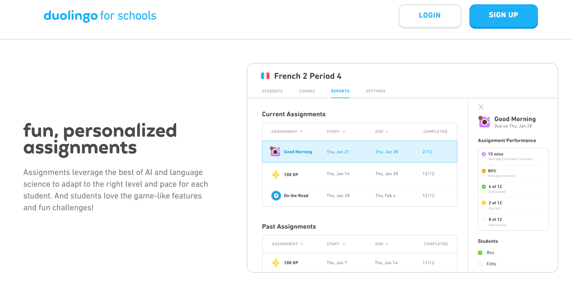Click the On the Road compass icon
571x290 pixels.
276,196
